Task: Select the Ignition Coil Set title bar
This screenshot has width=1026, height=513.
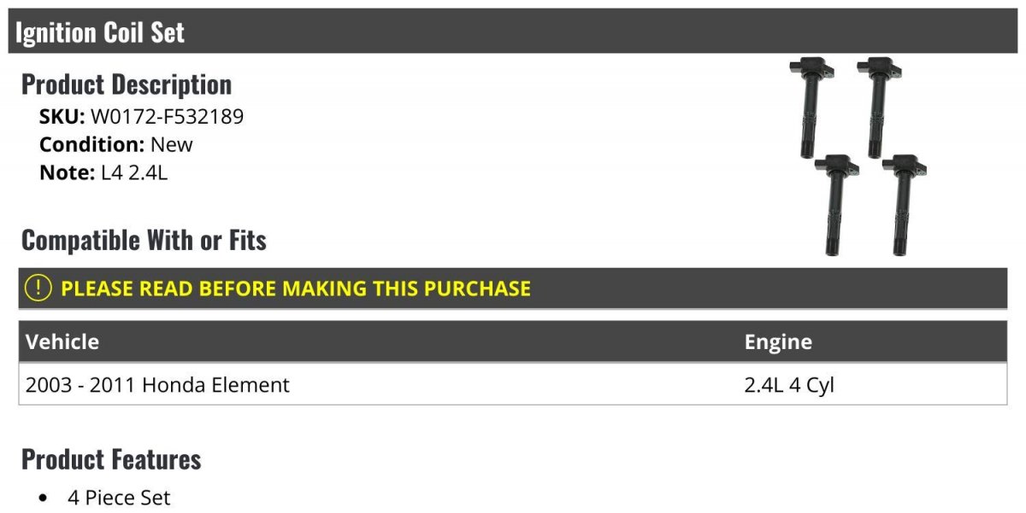Action: point(513,32)
